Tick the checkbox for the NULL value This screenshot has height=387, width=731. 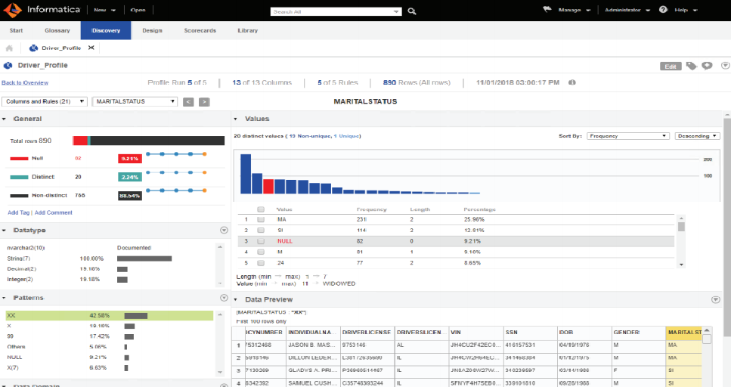(x=261, y=241)
